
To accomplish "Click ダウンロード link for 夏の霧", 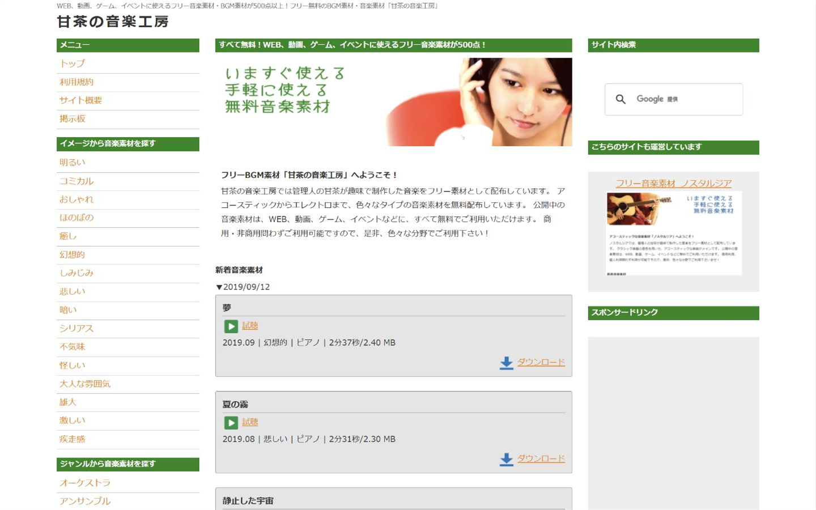I will [541, 458].
